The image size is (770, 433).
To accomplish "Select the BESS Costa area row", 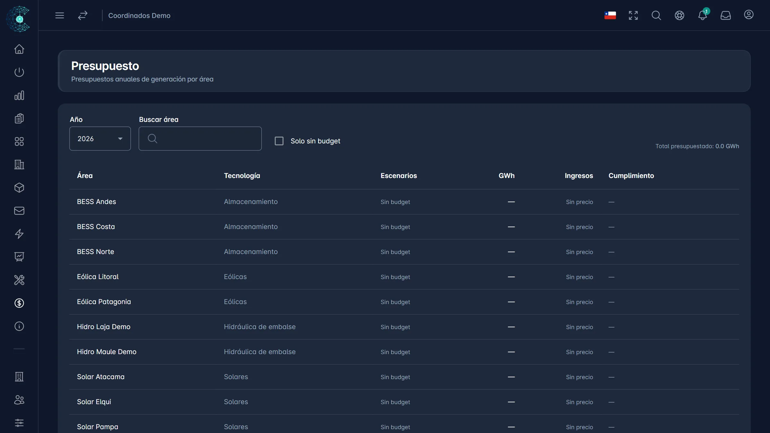I will 404,227.
